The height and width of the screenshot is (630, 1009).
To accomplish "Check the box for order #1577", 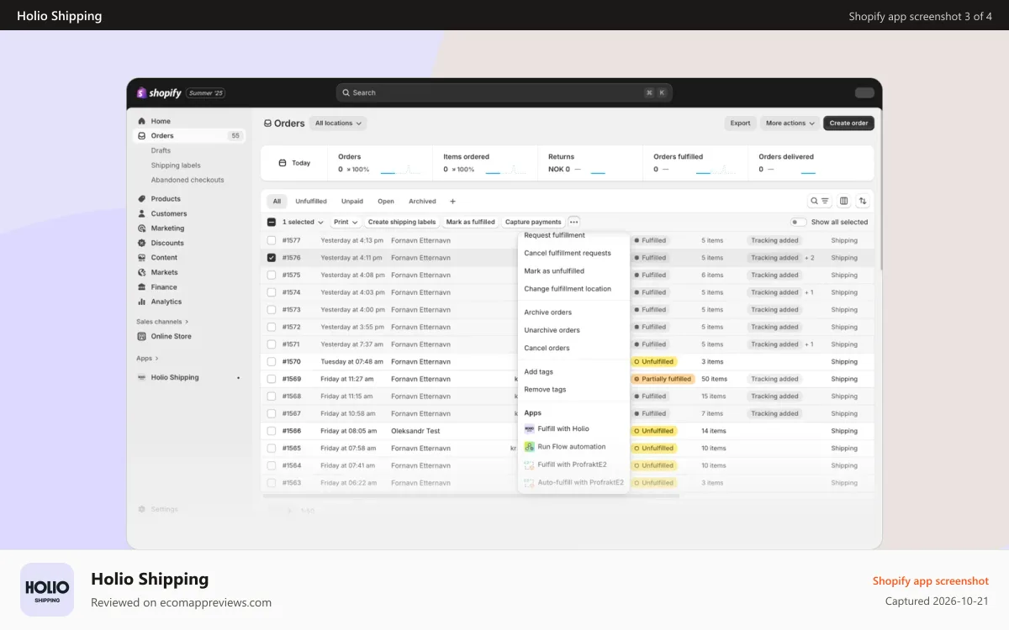I will coord(272,240).
